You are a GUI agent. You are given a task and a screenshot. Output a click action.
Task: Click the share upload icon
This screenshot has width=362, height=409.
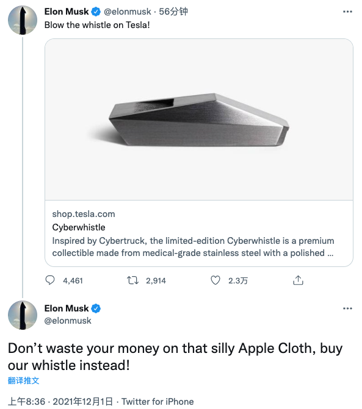tap(298, 280)
